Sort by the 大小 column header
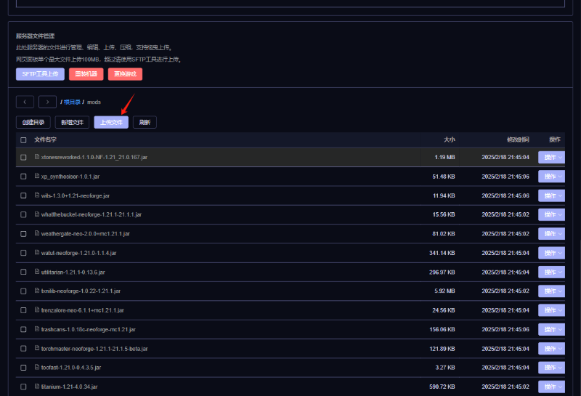Image resolution: width=581 pixels, height=396 pixels. [449, 140]
